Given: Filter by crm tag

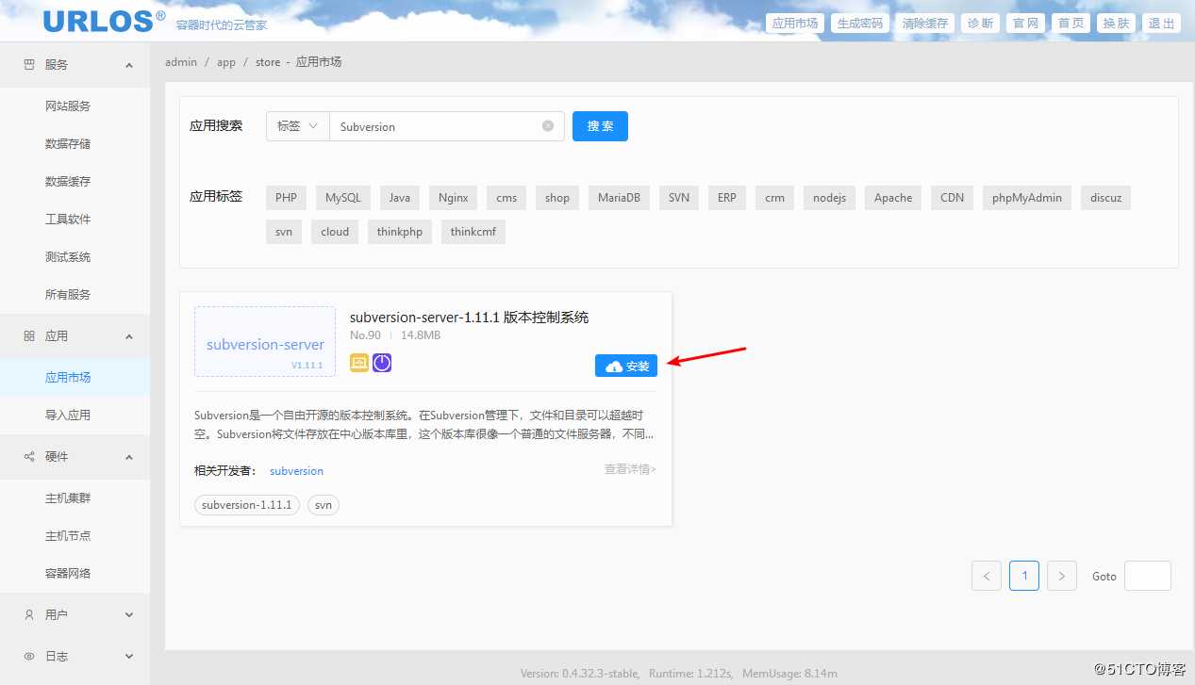Looking at the screenshot, I should click(x=775, y=198).
